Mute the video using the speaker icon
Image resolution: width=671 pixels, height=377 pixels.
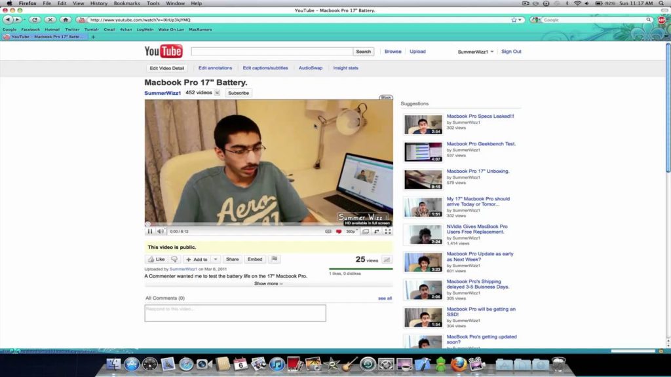(161, 231)
